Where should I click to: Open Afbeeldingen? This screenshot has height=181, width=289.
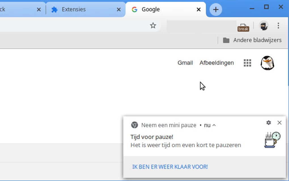217,63
